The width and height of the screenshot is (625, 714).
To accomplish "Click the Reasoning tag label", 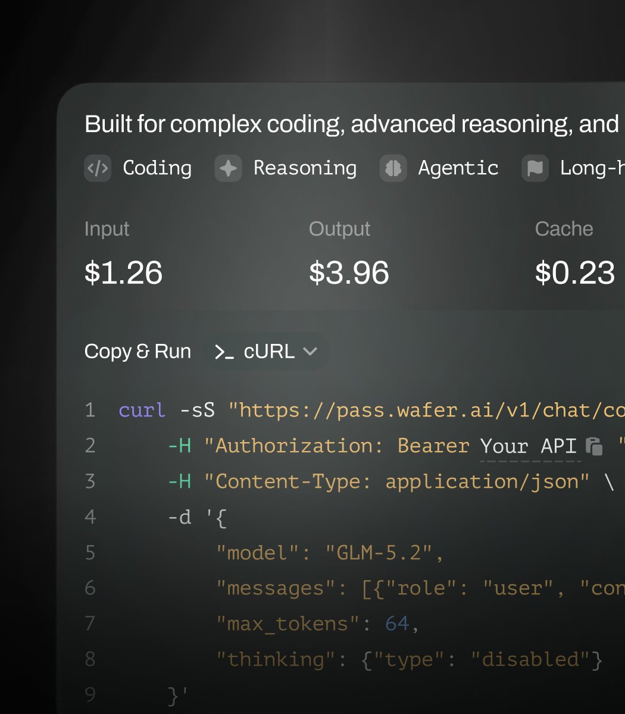I will click(305, 168).
